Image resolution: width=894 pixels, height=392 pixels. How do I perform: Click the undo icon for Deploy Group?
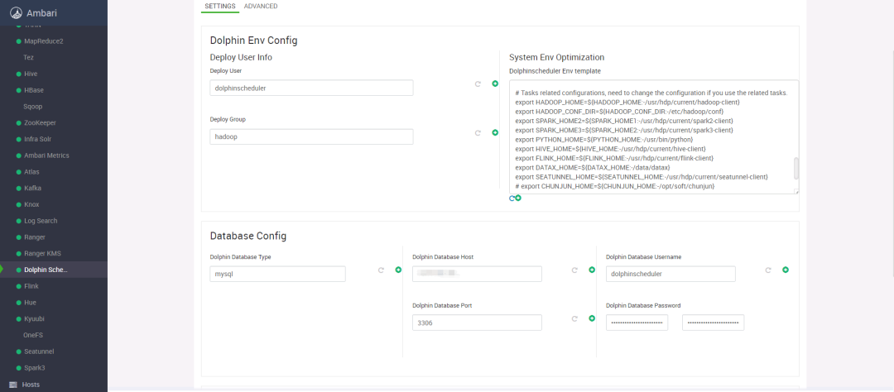point(478,133)
